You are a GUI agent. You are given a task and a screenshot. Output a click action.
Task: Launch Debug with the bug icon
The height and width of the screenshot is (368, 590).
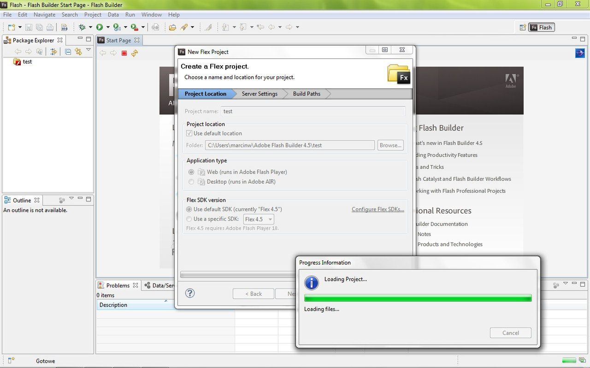82,27
